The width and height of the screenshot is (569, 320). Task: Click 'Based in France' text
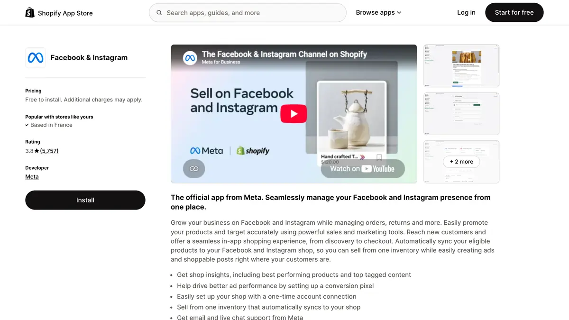coord(51,125)
